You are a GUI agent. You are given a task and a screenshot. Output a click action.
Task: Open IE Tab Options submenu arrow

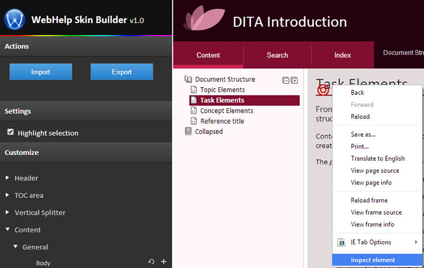(416, 242)
